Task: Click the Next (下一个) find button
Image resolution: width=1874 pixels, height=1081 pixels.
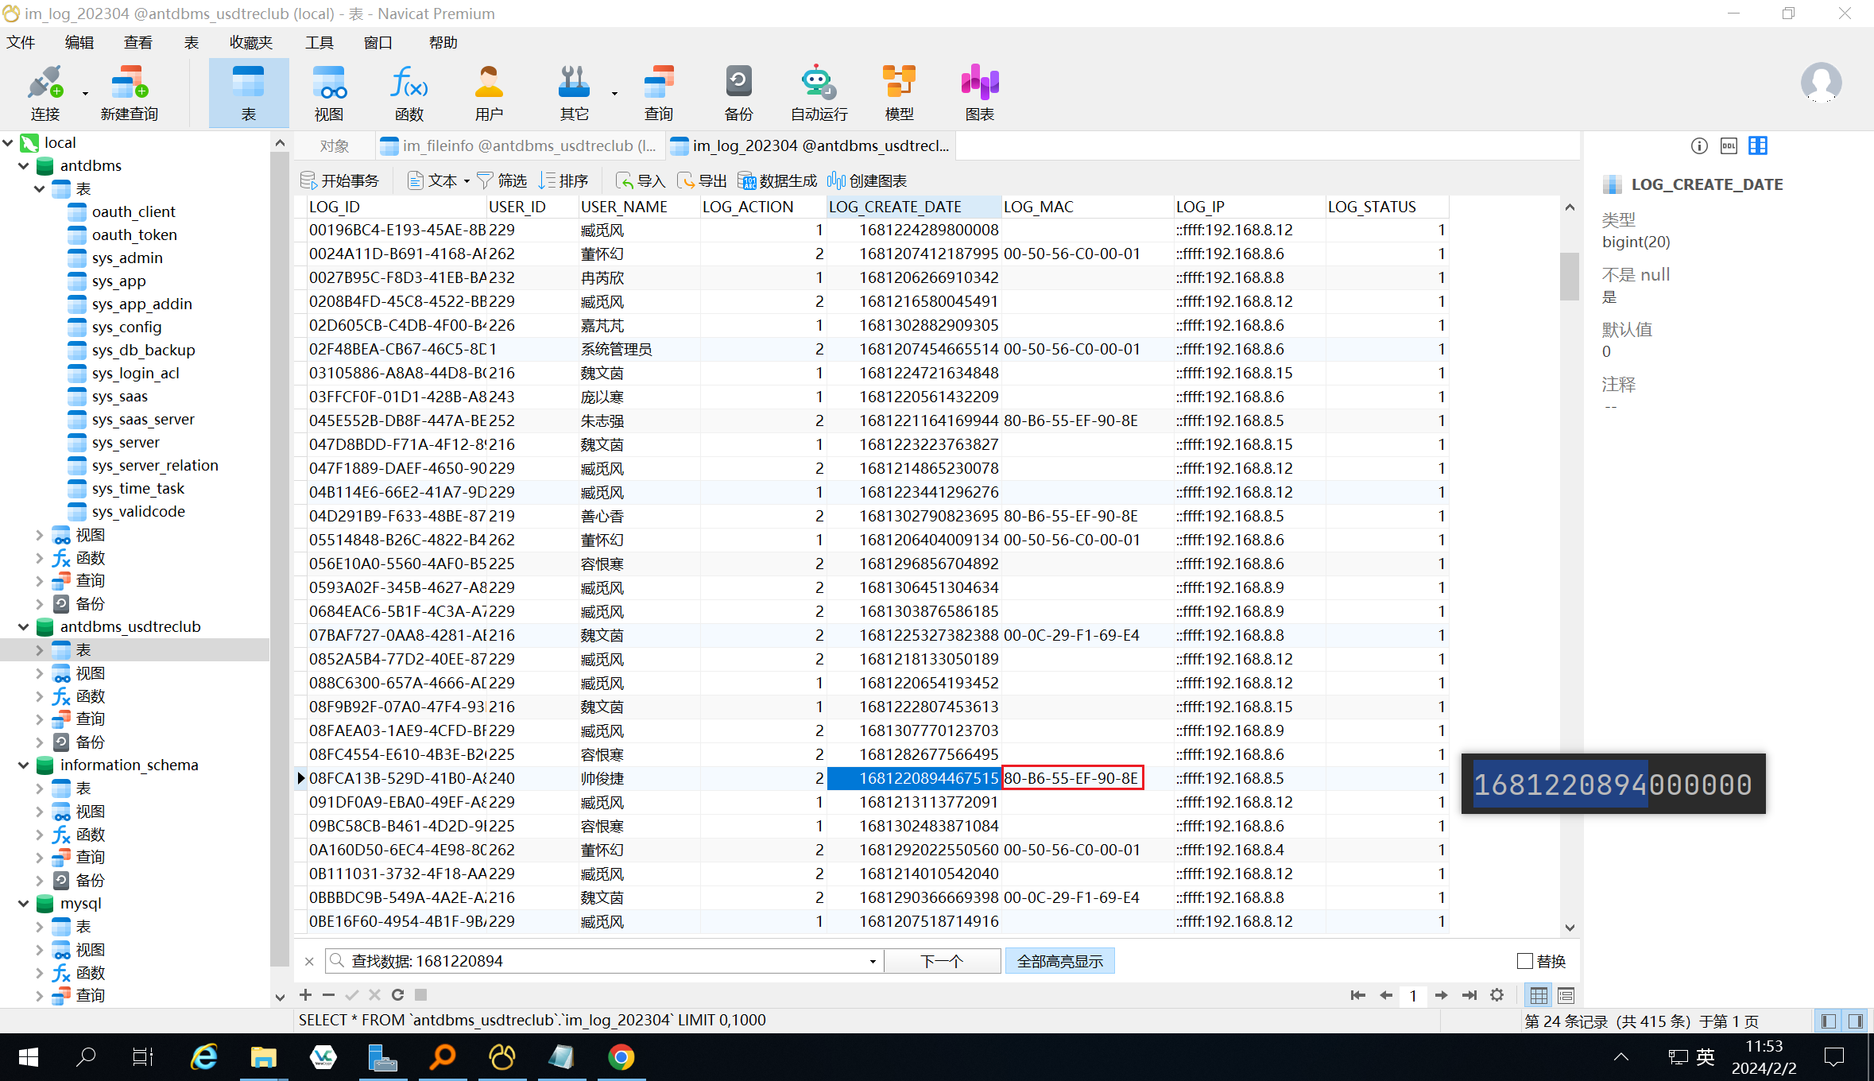Action: 942,961
